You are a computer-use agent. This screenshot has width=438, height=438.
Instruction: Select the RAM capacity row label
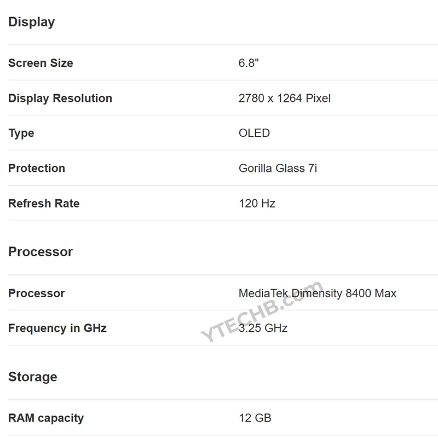pos(46,418)
